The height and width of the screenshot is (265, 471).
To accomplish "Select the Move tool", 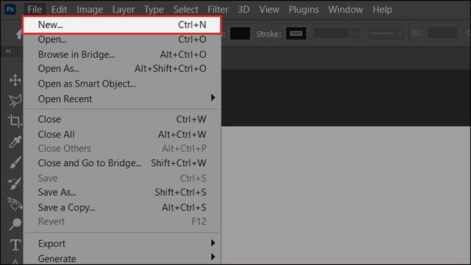I will click(x=15, y=80).
